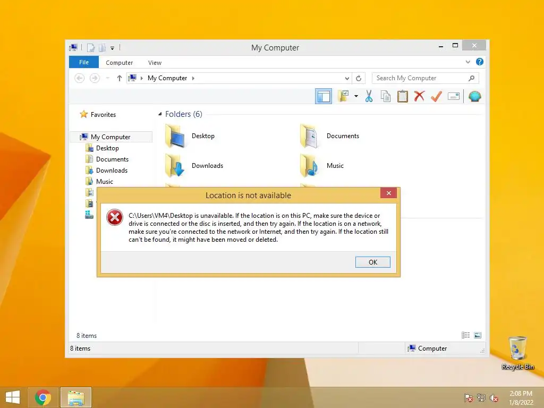544x408 pixels.
Task: Click the title bar computer system icon
Action: (x=73, y=47)
